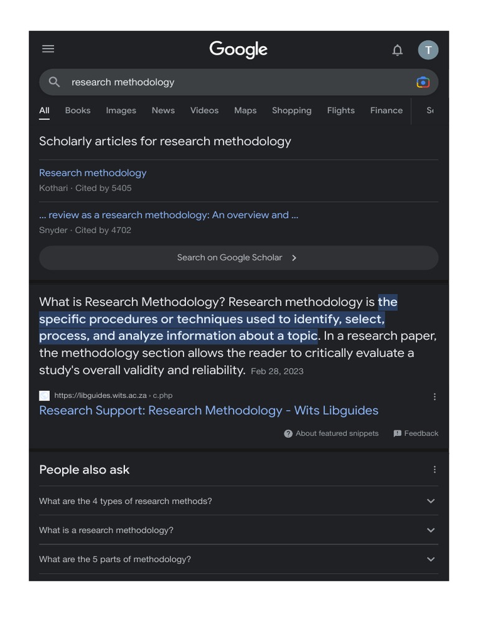Open Snyder's review article link
This screenshot has height=638, width=478.
click(x=169, y=215)
